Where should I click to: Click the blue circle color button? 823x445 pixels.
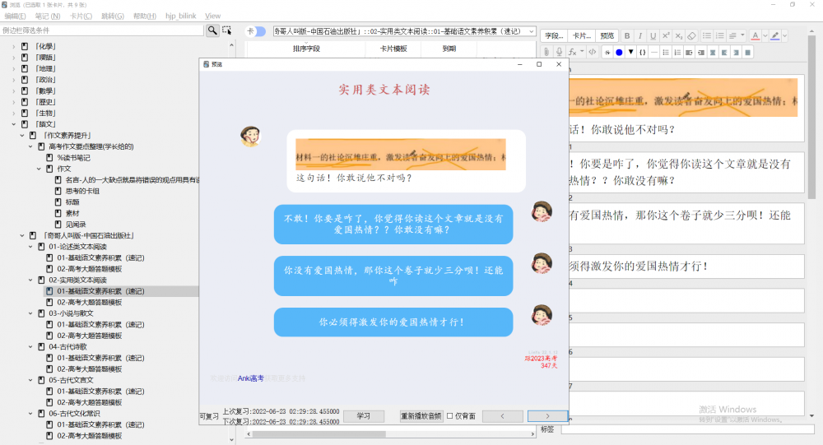620,52
